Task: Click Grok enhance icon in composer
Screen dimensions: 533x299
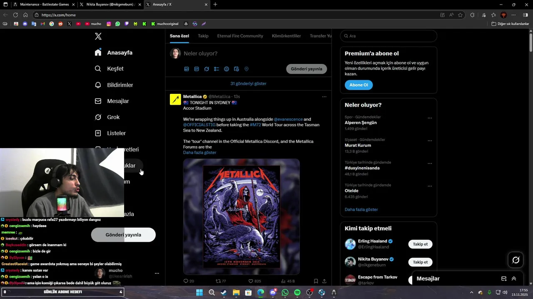Action: click(x=207, y=69)
